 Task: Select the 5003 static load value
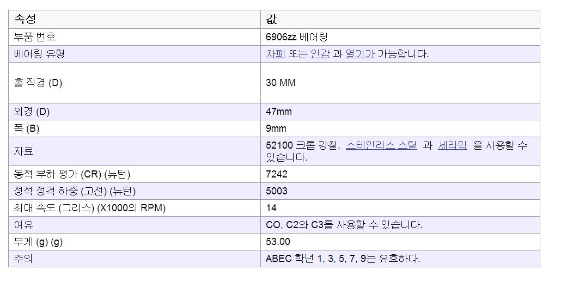[x=277, y=191]
